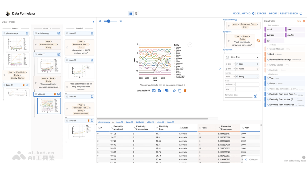View the data sheet of table-56
Viewport: 307px width, 173px height.
pyautogui.click(x=159, y=90)
